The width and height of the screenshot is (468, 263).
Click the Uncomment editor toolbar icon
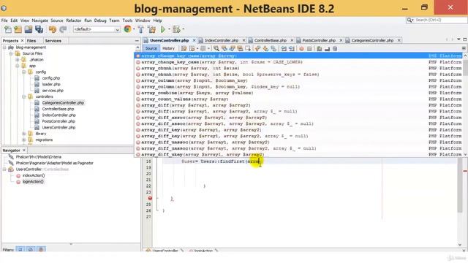[327, 48]
